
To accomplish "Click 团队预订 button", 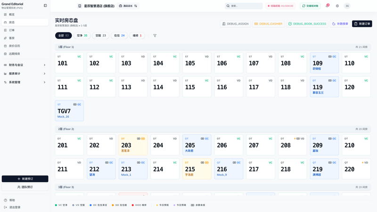I will 25,187.
